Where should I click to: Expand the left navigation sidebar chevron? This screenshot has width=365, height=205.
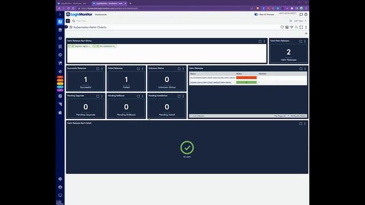(60, 14)
